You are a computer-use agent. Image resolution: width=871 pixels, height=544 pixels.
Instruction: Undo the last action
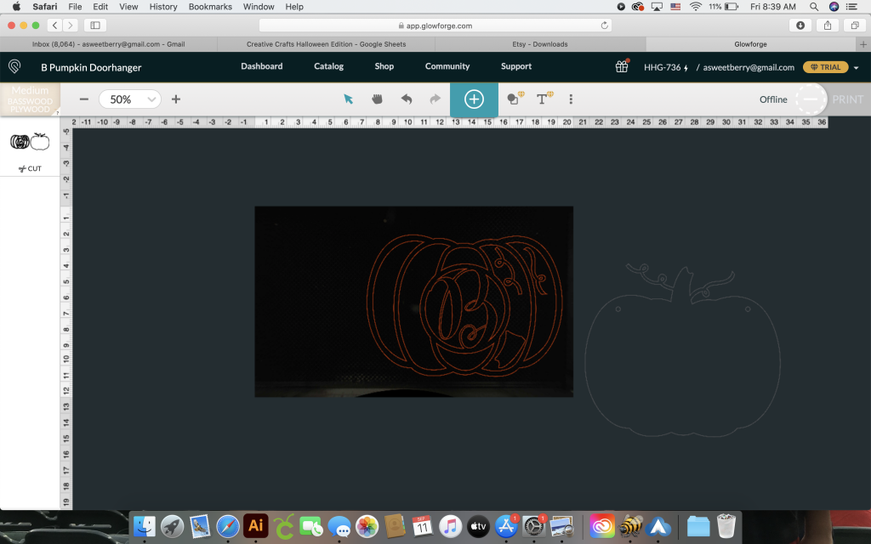coord(407,99)
